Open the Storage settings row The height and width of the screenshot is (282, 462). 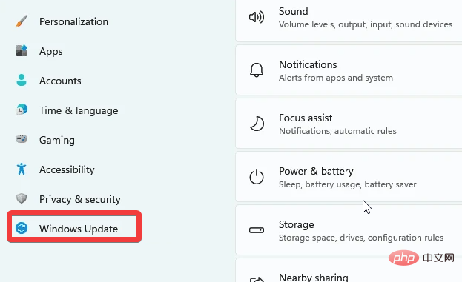click(x=349, y=230)
